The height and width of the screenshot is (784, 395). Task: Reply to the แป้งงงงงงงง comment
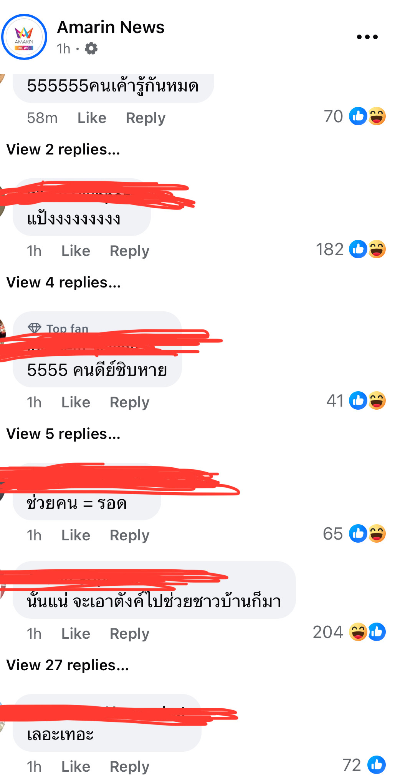click(x=129, y=251)
